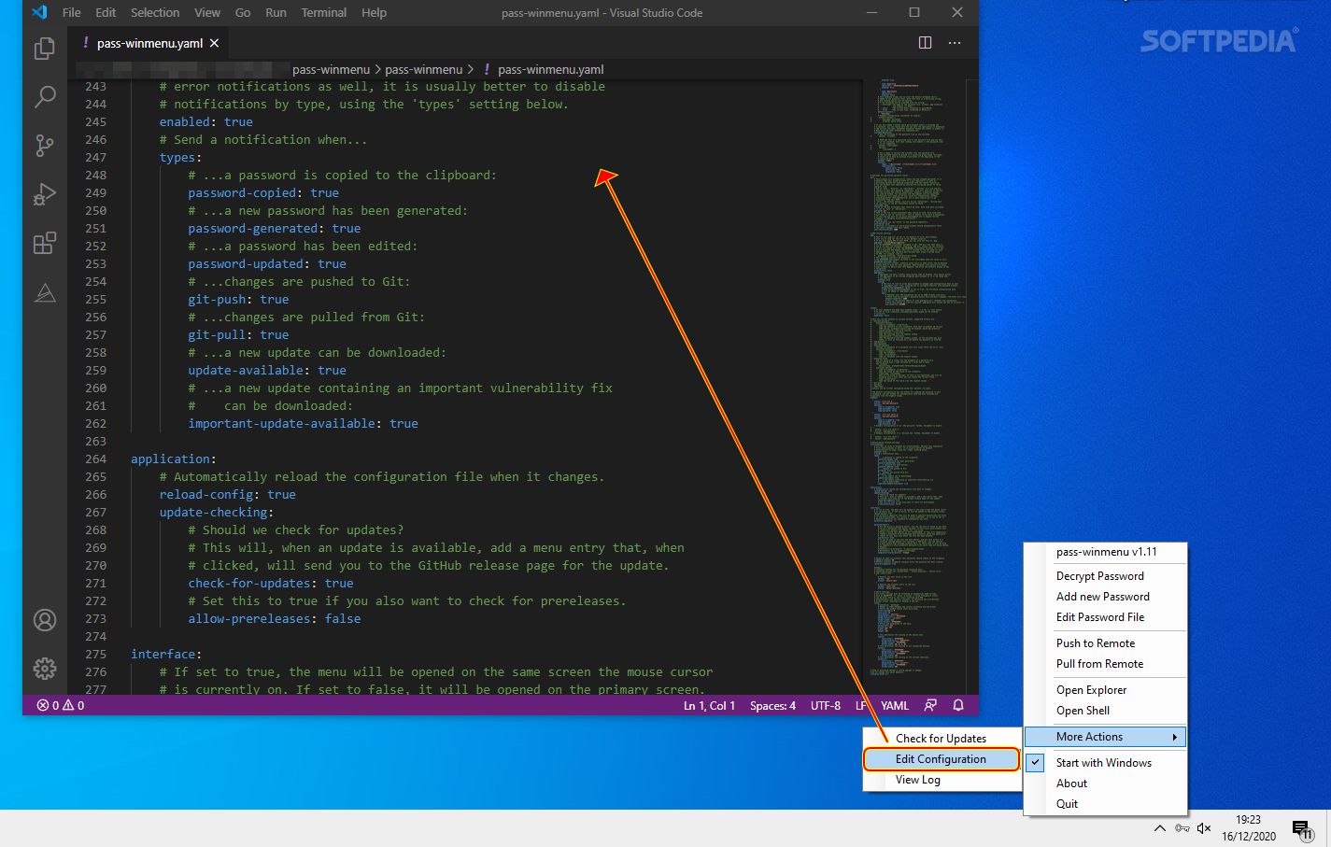The height and width of the screenshot is (847, 1331).
Task: Open About from tray menu
Action: click(x=1106, y=783)
